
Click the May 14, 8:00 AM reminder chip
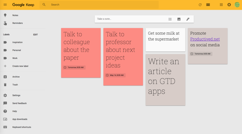point(115,75)
